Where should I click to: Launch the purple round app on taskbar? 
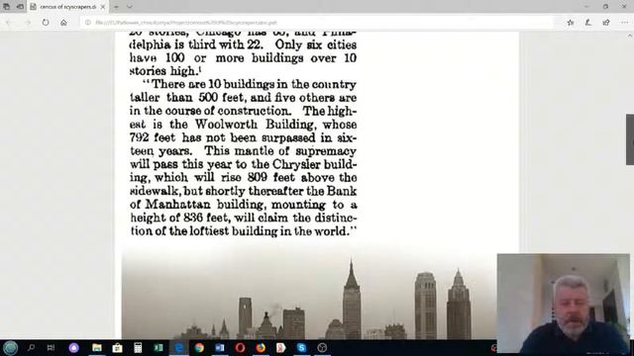tap(73, 347)
